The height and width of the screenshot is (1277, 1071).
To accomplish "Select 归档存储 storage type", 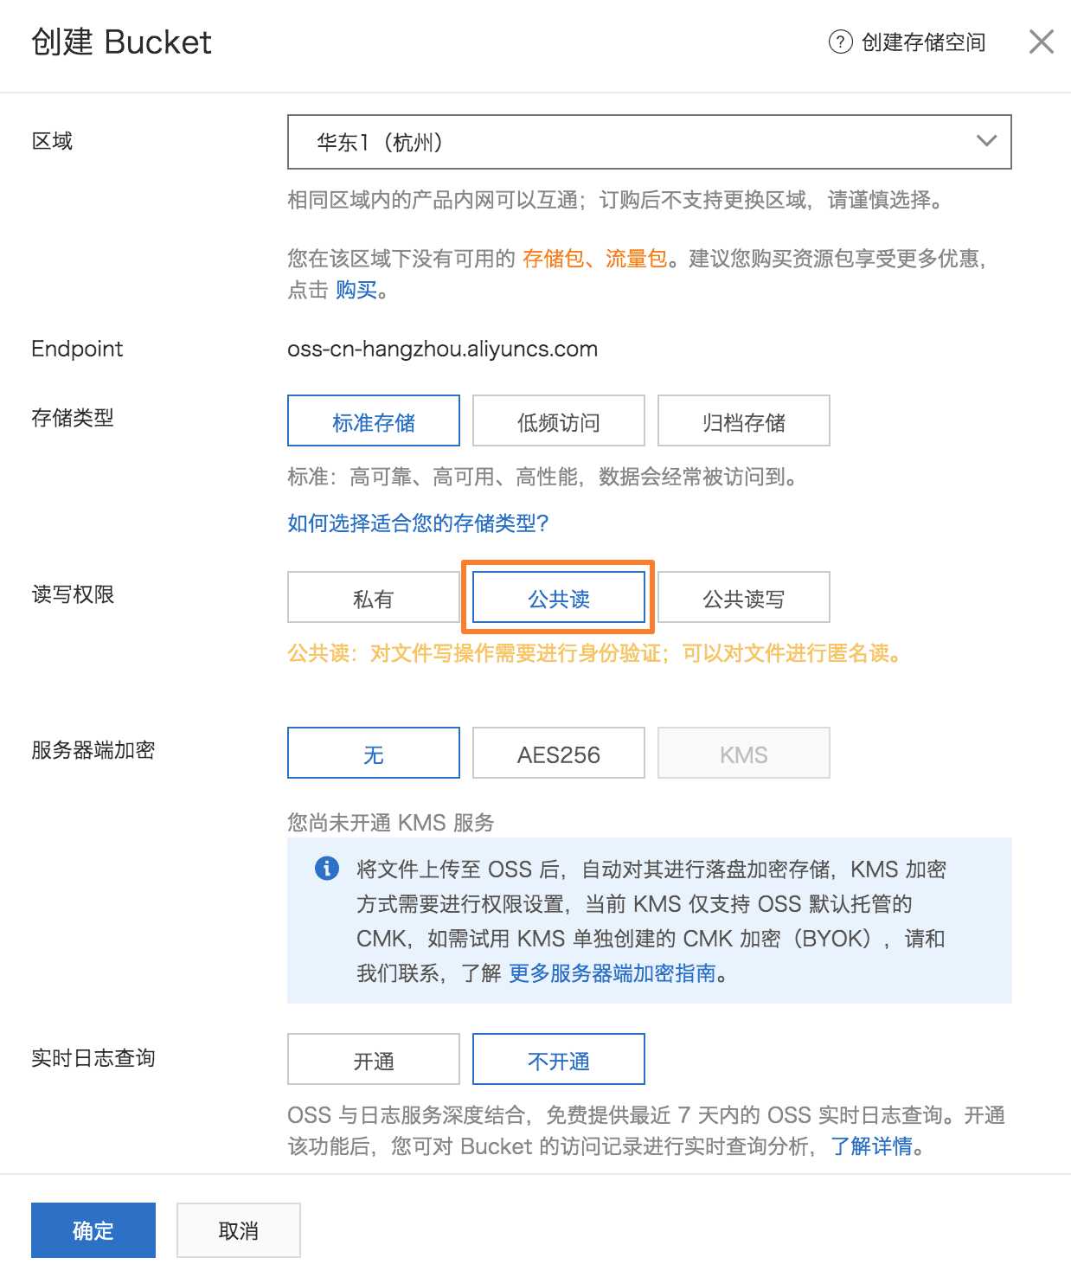I will coord(744,421).
